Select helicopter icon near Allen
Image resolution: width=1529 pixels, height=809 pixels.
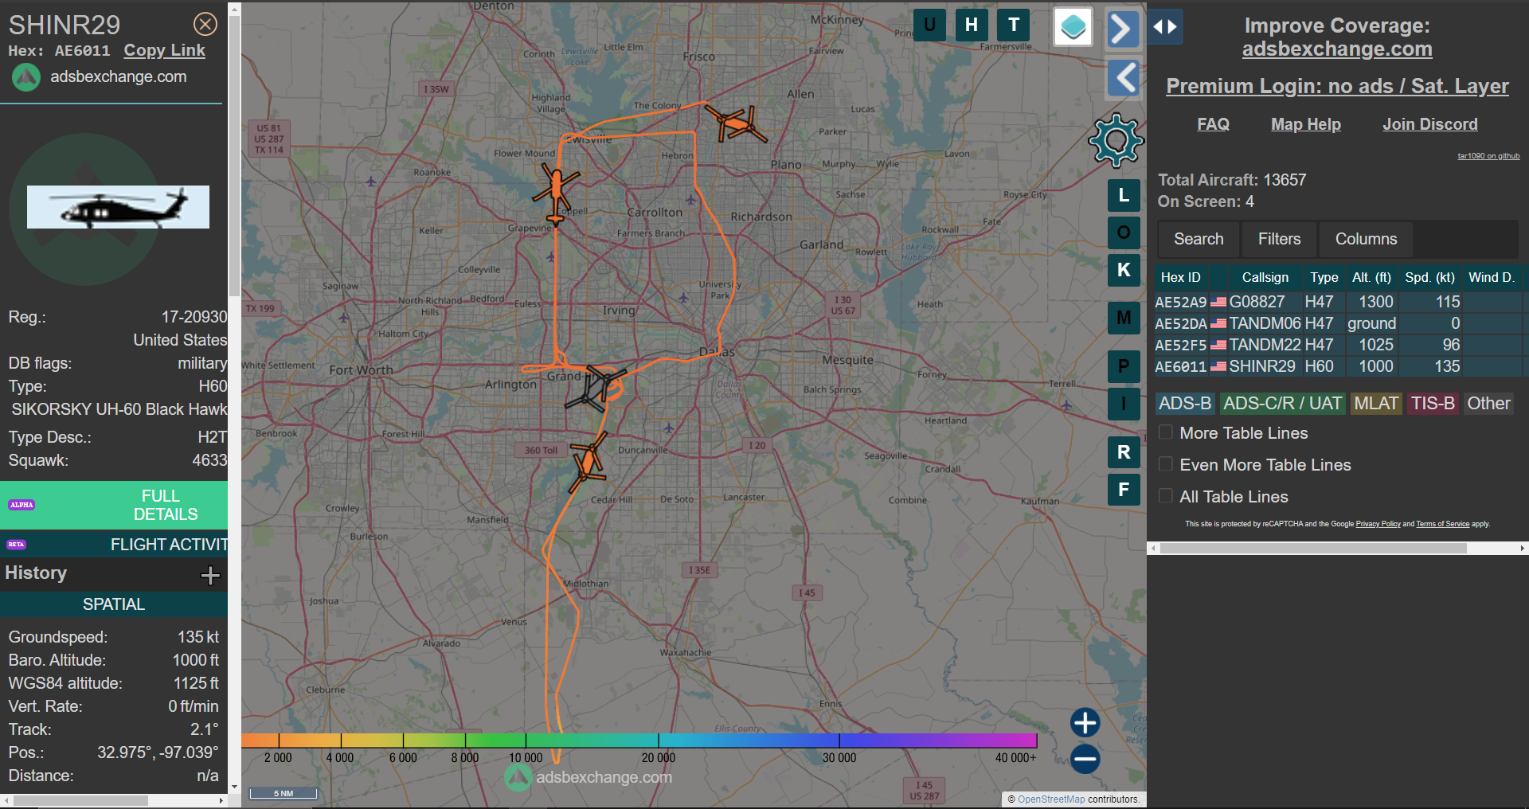tap(737, 124)
